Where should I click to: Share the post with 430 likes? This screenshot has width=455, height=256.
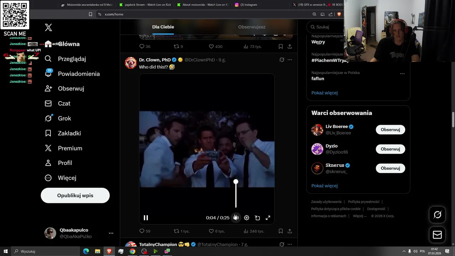pos(290,47)
